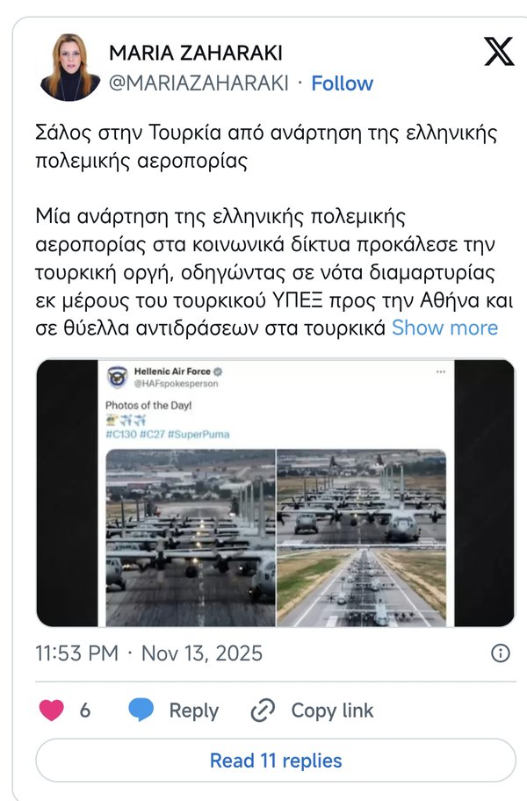Click the reply speech bubble icon

(x=141, y=711)
